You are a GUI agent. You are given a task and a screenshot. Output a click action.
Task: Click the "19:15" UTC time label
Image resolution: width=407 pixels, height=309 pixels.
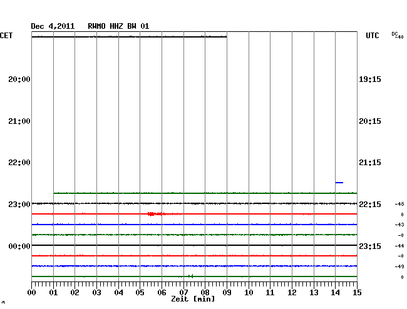pyautogui.click(x=370, y=79)
